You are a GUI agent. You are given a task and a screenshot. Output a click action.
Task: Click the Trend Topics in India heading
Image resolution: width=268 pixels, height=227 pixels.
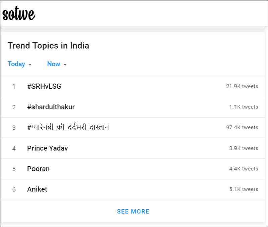(x=49, y=46)
